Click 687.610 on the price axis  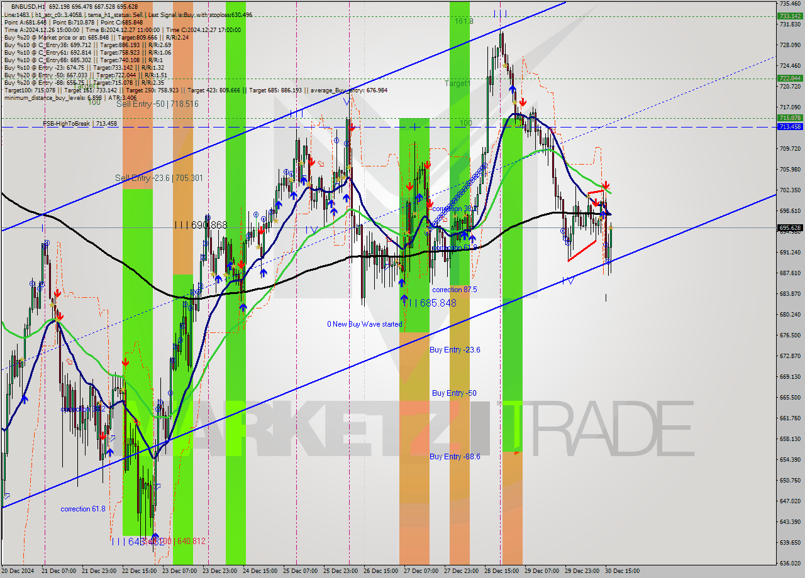pos(790,273)
